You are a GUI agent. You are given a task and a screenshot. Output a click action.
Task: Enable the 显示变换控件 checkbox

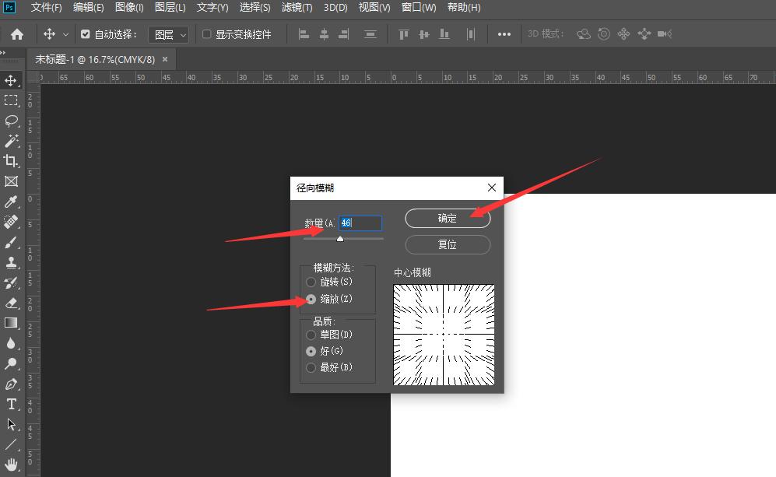(206, 33)
